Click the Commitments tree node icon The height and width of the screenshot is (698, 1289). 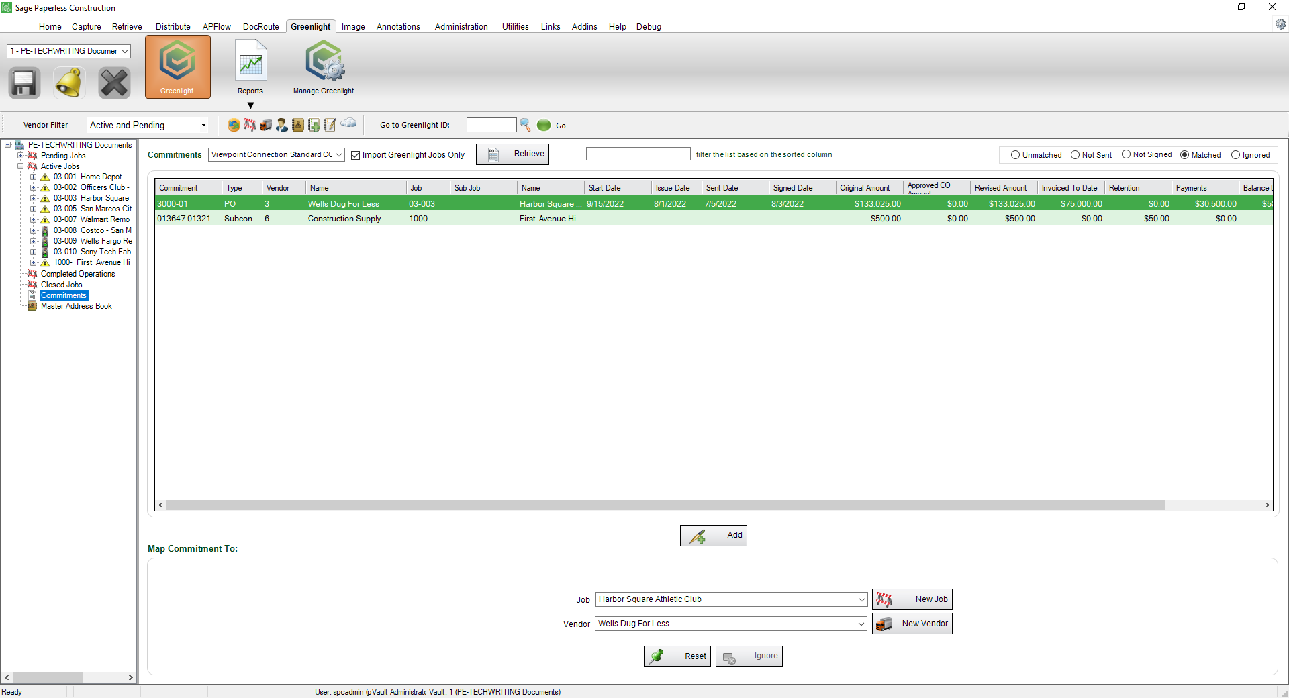tap(32, 295)
